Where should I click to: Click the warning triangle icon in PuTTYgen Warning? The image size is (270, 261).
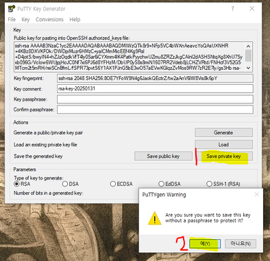coord(155,218)
